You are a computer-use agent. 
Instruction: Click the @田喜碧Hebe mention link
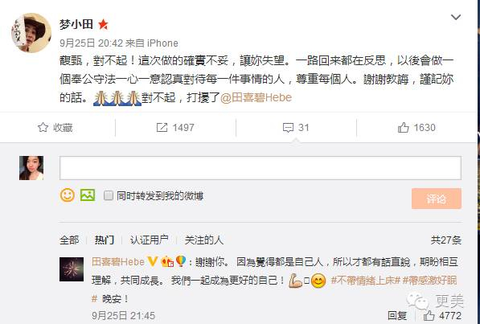coord(256,97)
